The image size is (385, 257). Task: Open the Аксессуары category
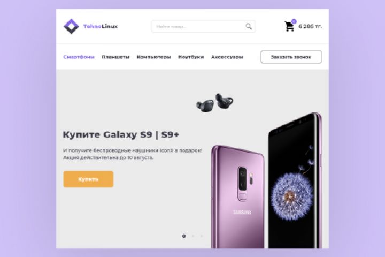click(227, 57)
